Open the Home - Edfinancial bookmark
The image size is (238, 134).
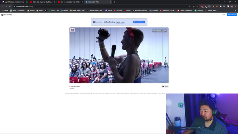17,10
